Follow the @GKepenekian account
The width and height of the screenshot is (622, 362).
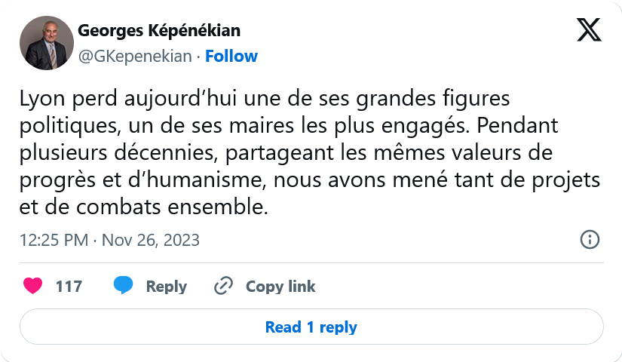point(231,56)
